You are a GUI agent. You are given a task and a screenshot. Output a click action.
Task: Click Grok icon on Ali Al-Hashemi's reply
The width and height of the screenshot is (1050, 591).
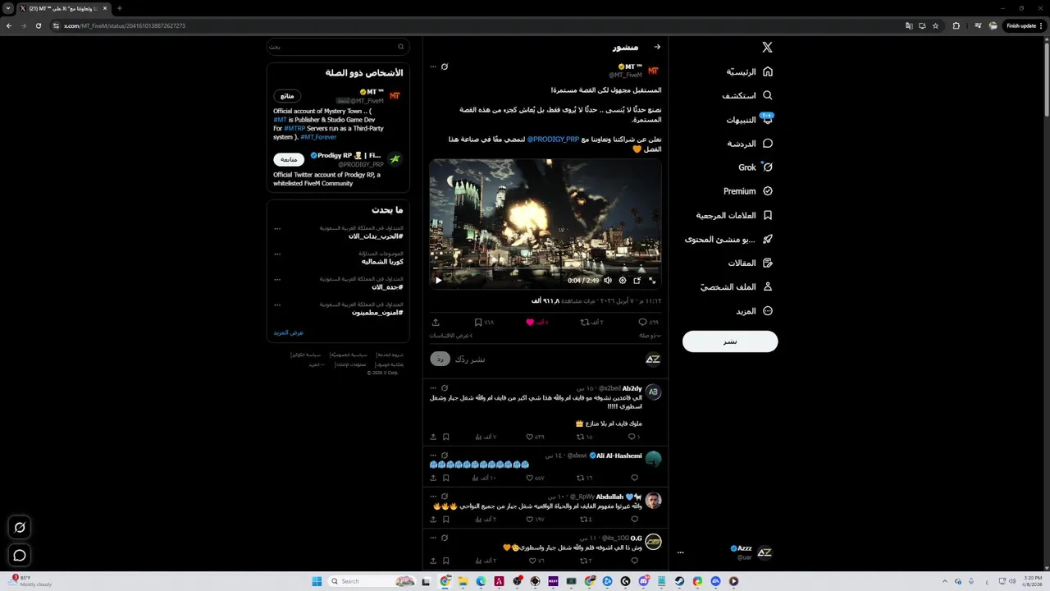445,456
